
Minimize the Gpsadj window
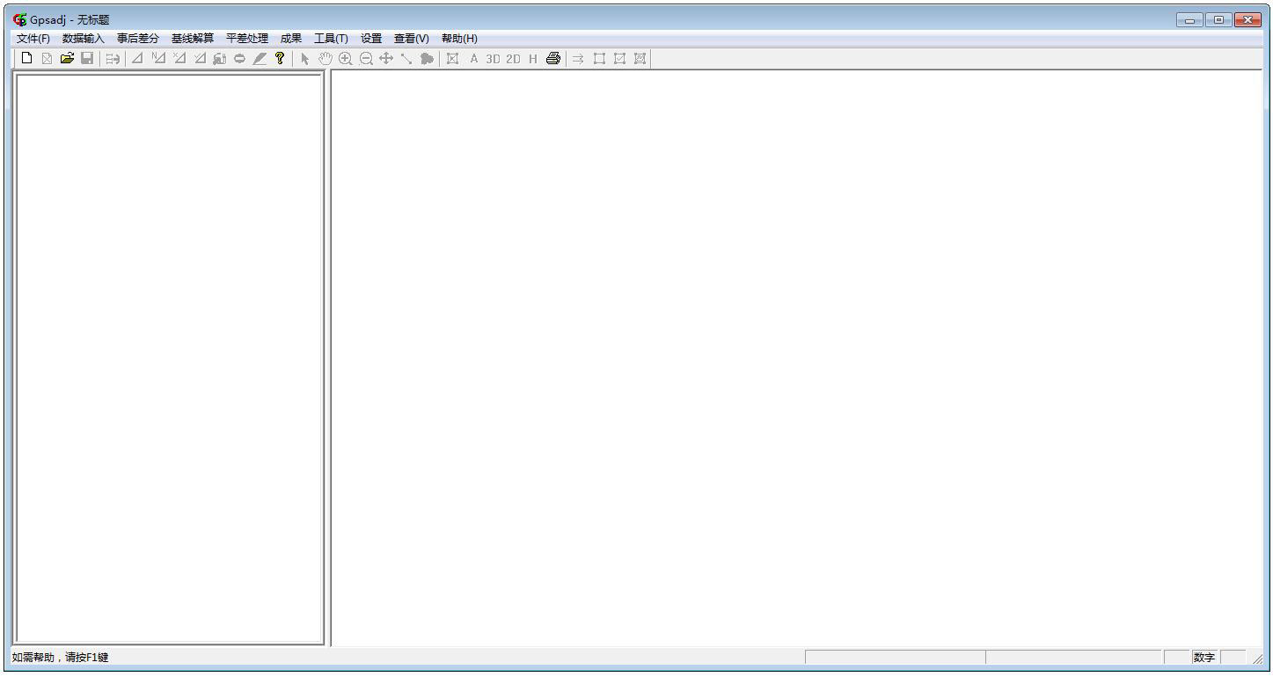1190,19
